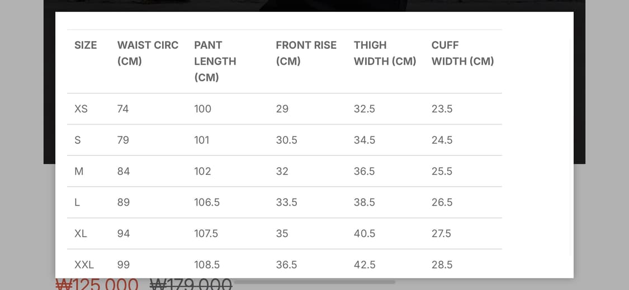Viewport: 629px width, 290px height.
Task: Click the thigh width value 40.5
Action: coord(364,234)
